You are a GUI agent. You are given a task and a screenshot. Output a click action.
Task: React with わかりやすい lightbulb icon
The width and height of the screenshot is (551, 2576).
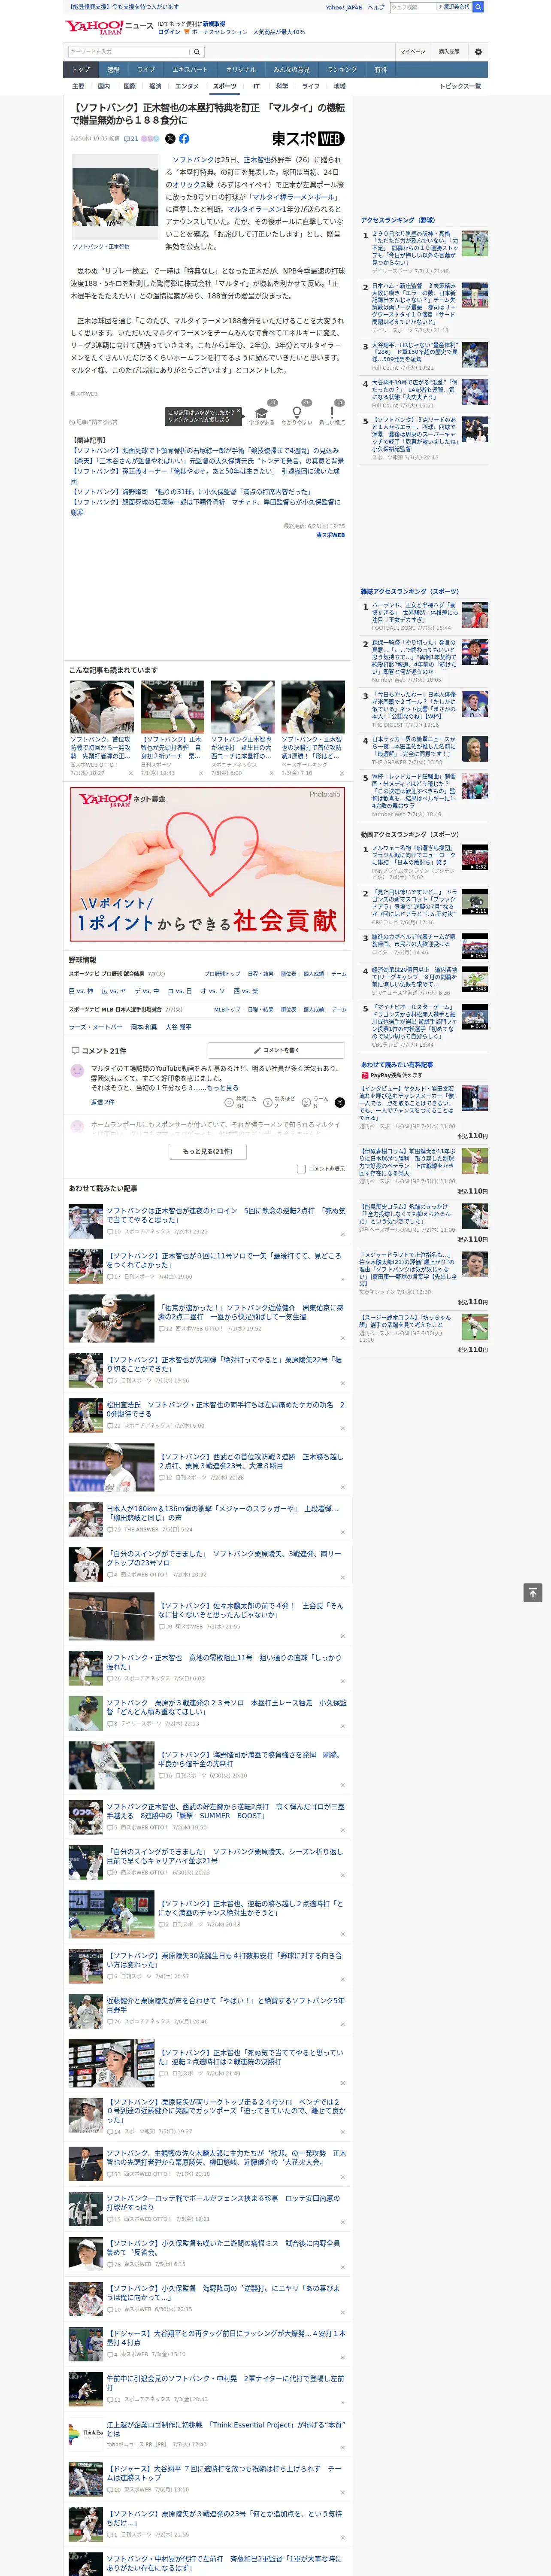[296, 413]
